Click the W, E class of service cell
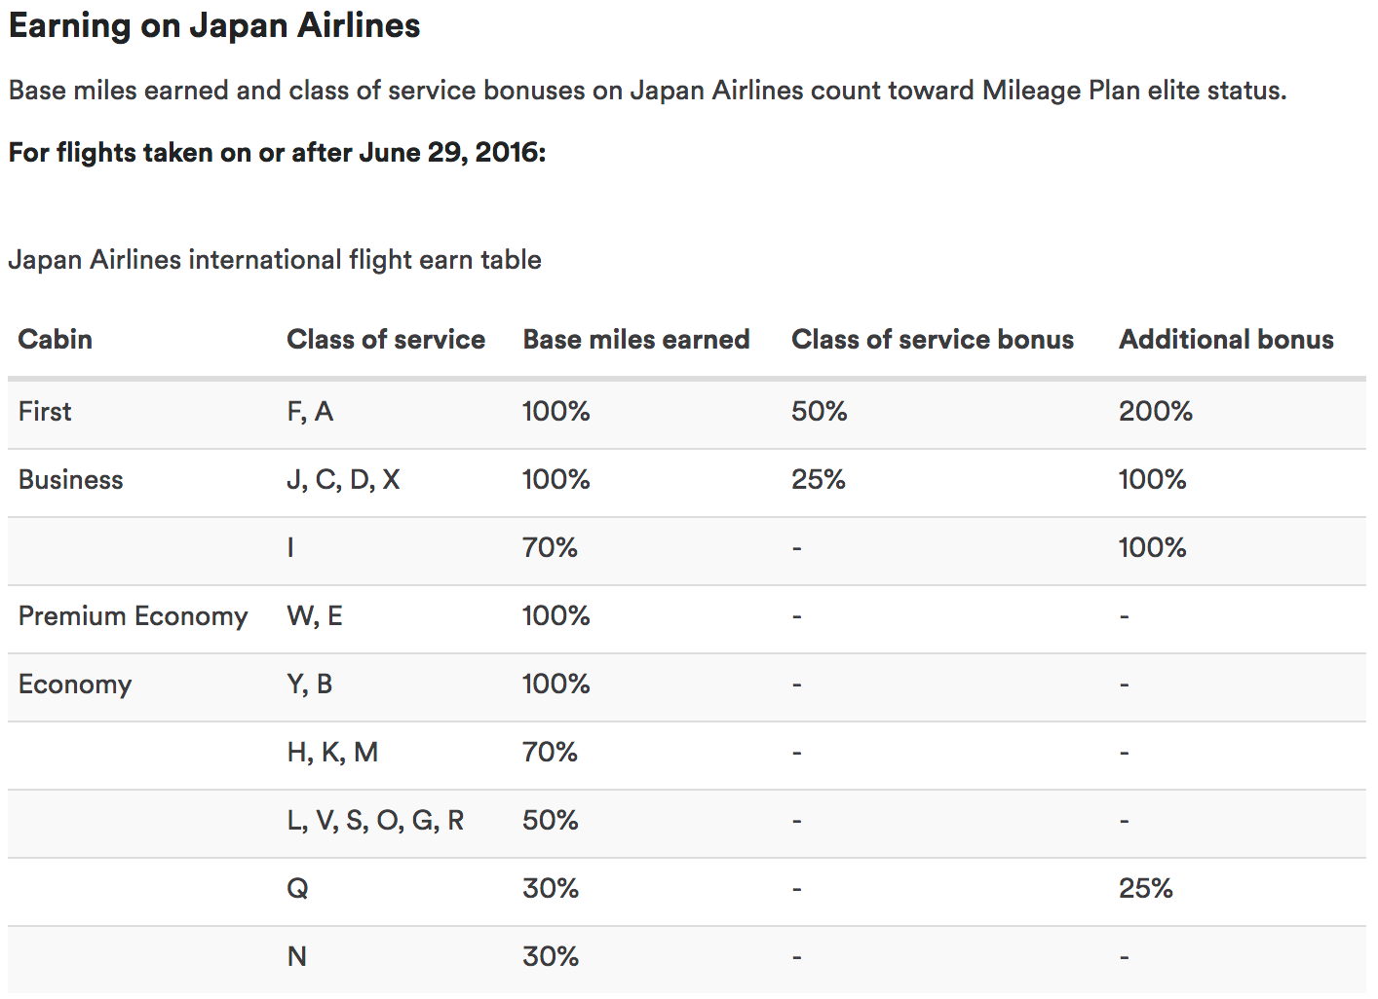 point(315,615)
